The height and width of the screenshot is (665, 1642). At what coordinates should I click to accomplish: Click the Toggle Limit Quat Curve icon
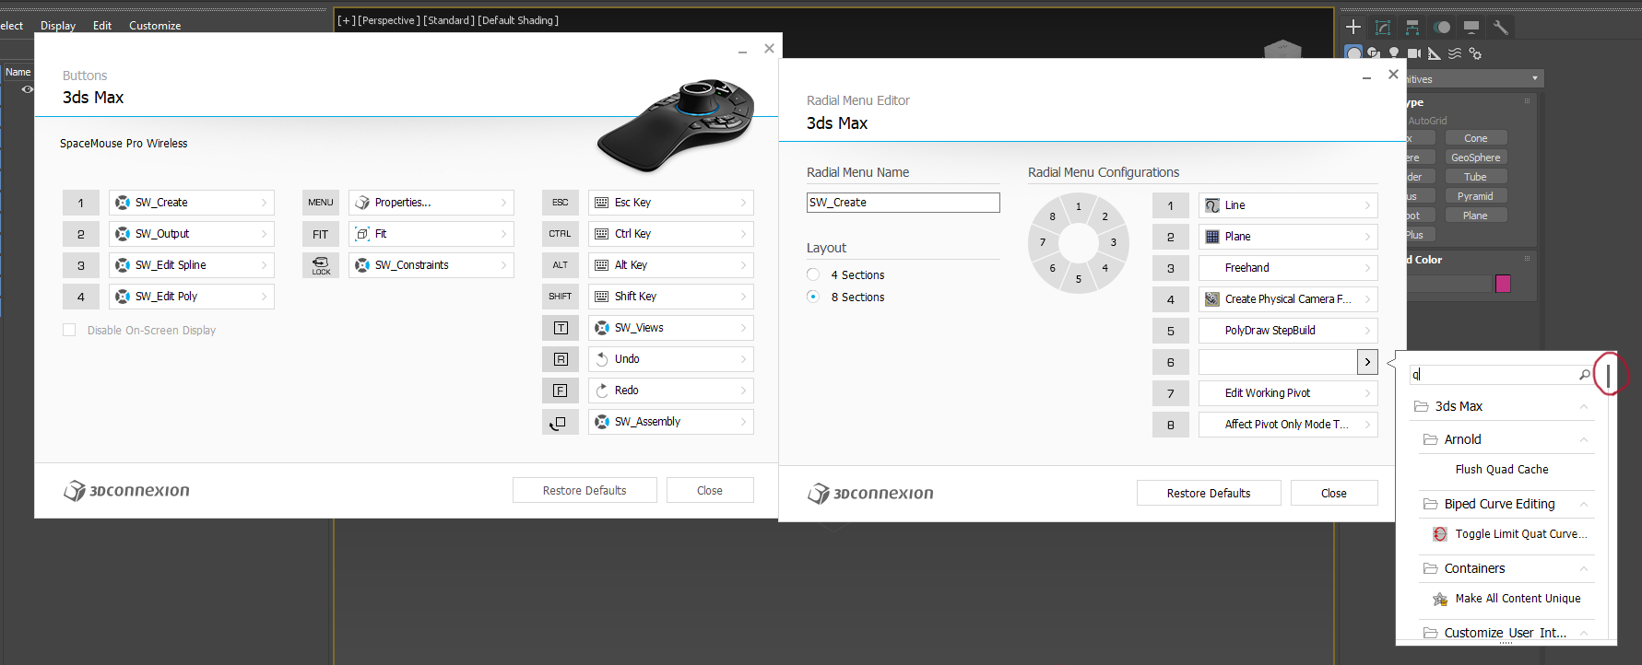[1440, 534]
